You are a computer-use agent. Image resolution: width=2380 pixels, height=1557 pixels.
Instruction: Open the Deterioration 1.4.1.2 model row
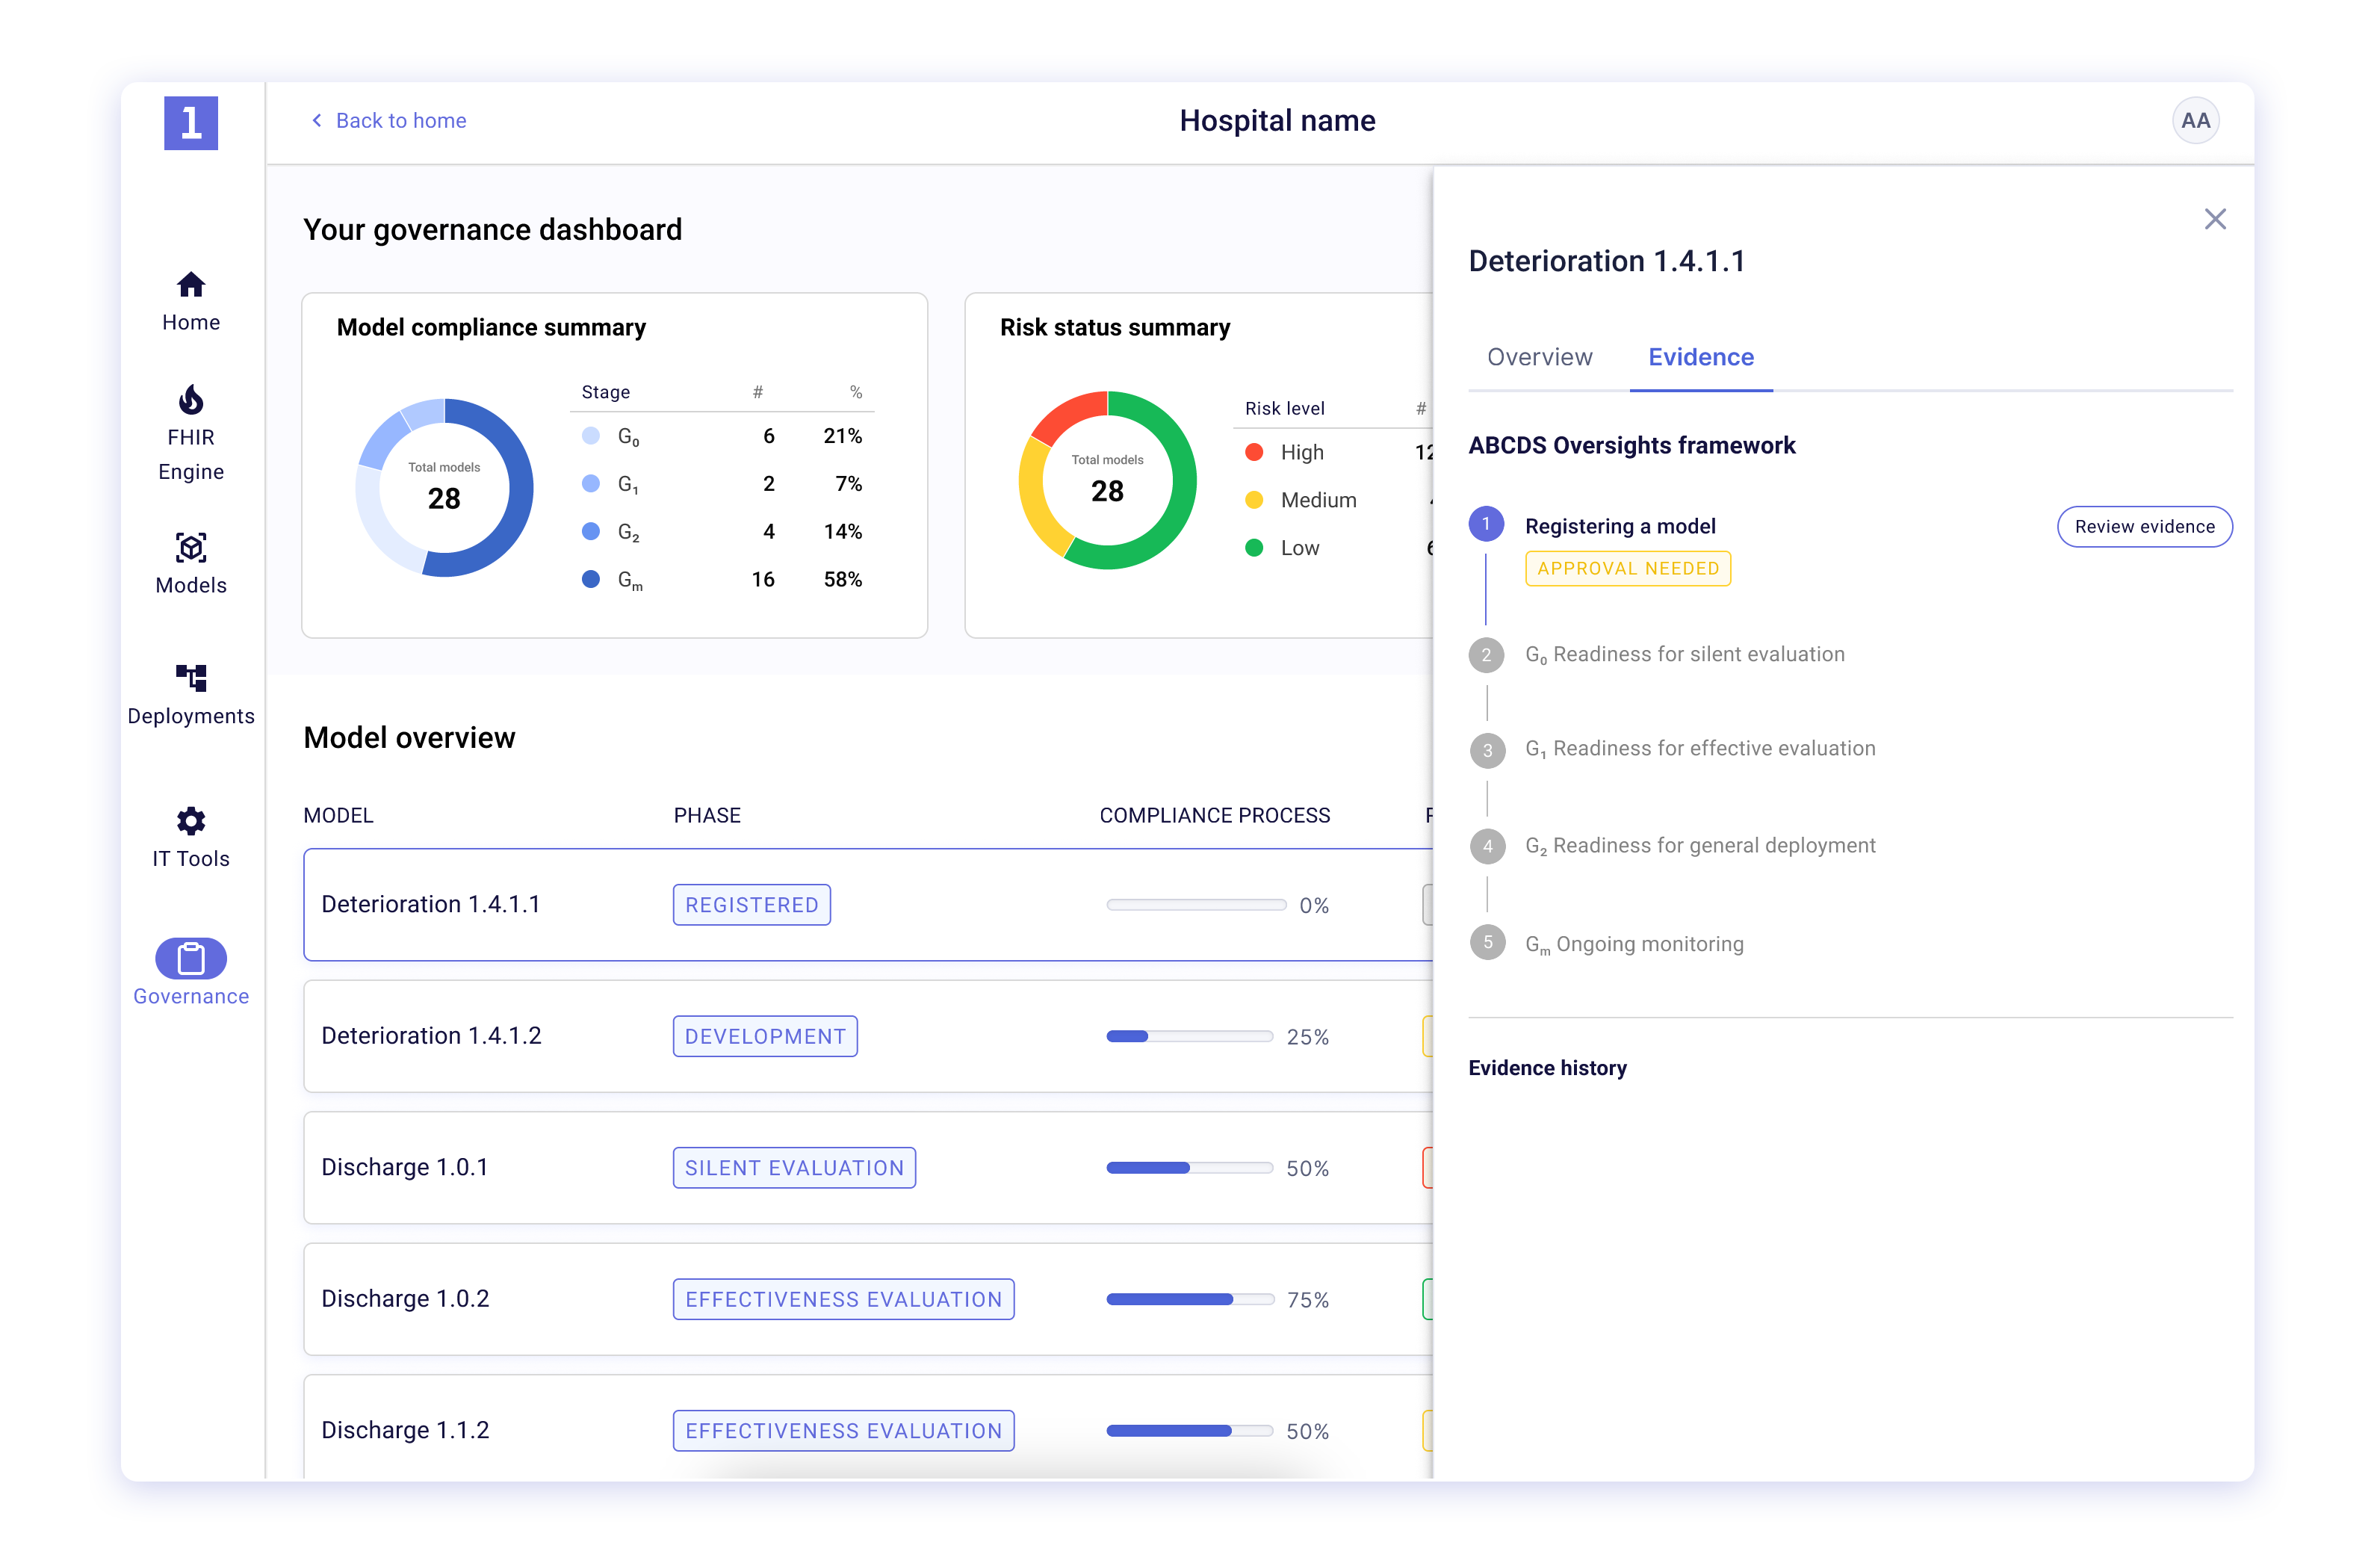(x=431, y=1035)
